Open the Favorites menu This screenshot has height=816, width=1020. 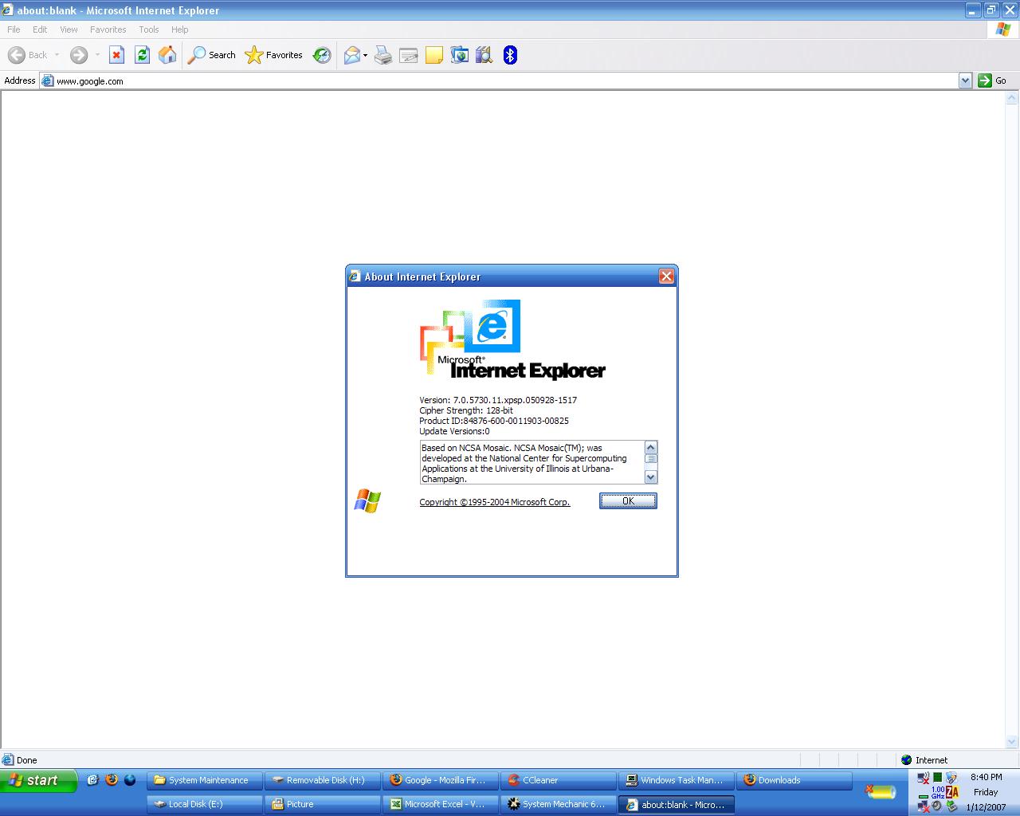(108, 29)
